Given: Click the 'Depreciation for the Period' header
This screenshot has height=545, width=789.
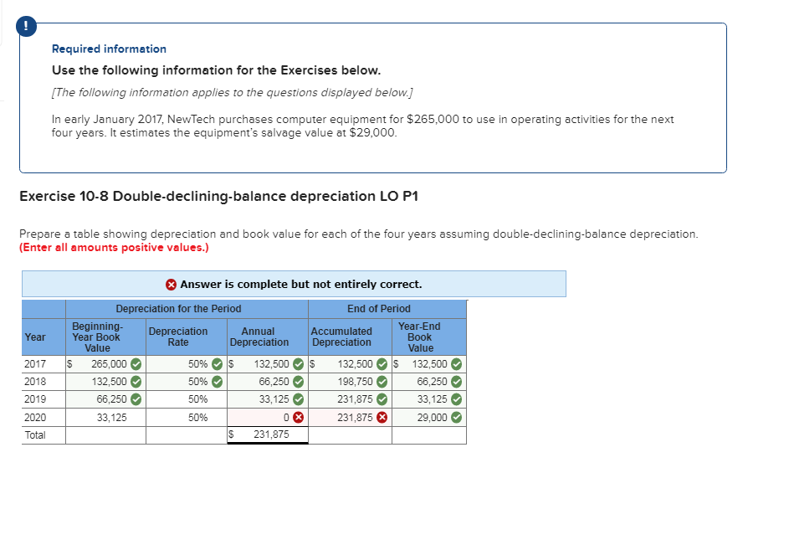Looking at the screenshot, I should (178, 309).
